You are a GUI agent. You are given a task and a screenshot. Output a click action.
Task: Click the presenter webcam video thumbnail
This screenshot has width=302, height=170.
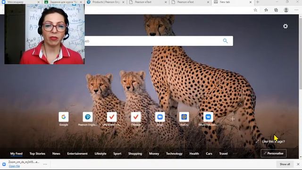point(44,34)
